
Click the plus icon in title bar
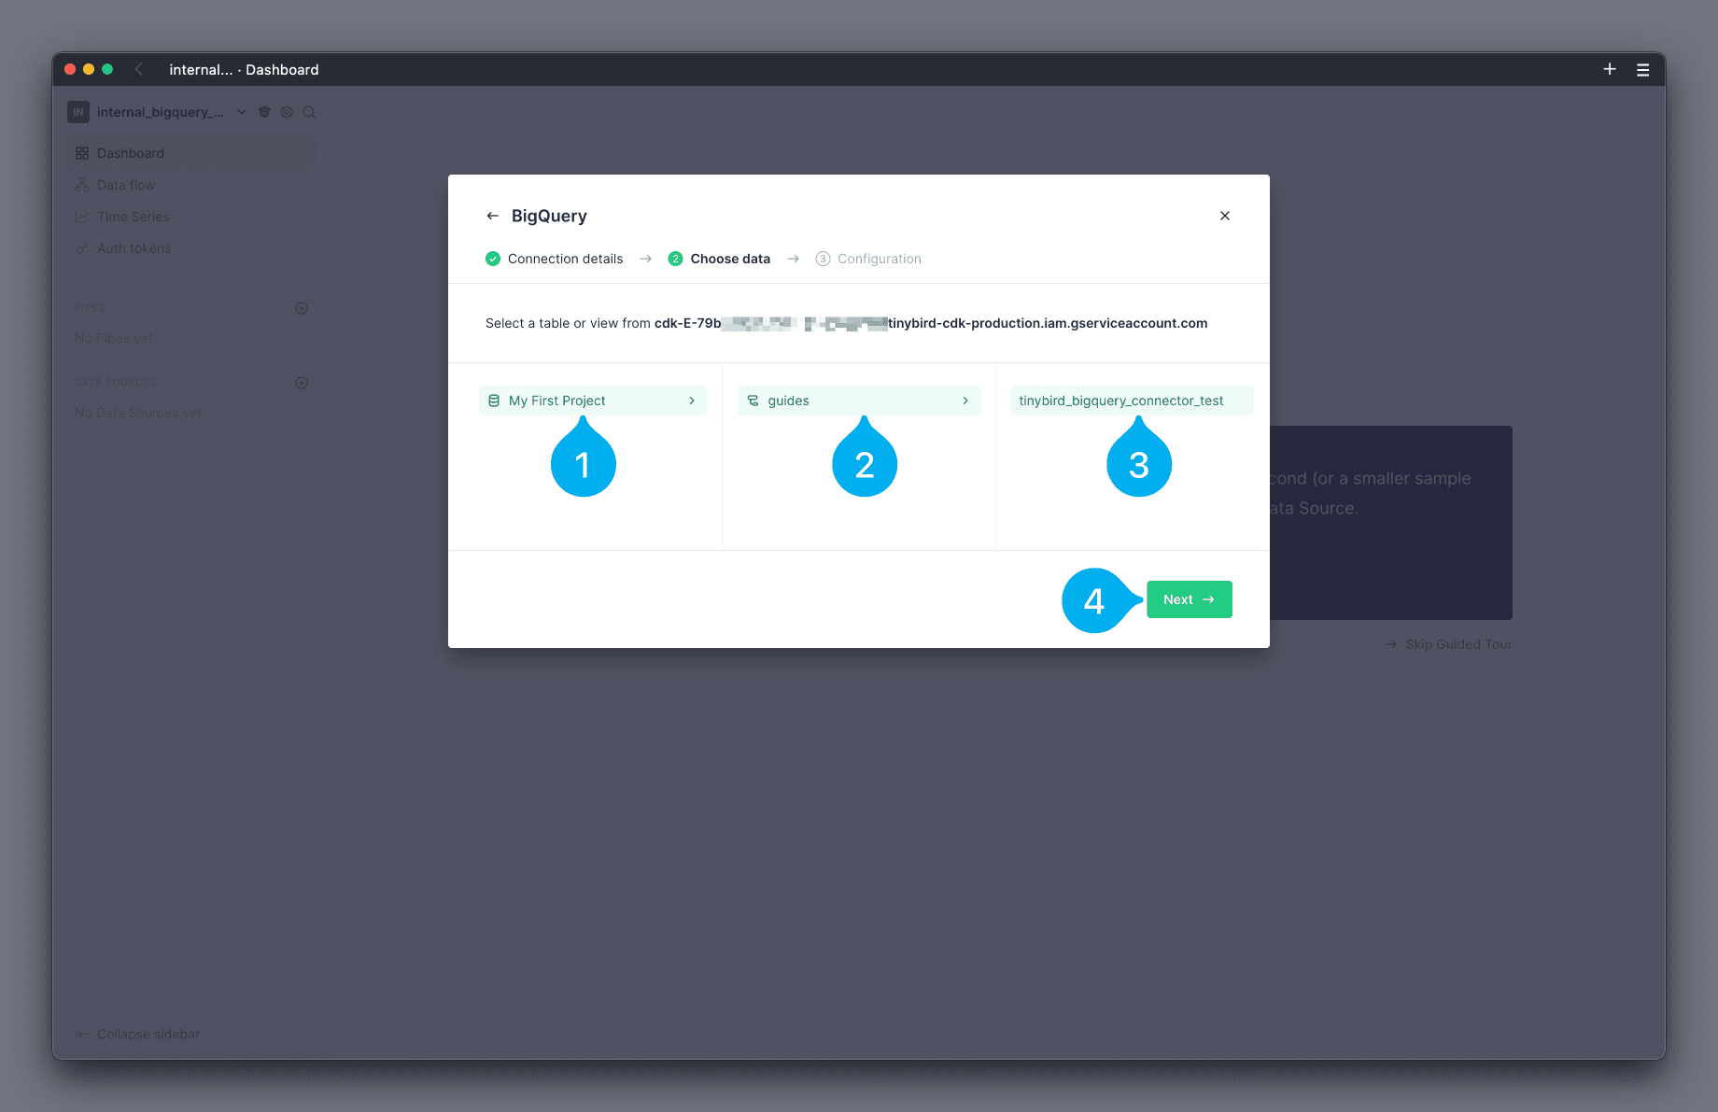[1609, 69]
